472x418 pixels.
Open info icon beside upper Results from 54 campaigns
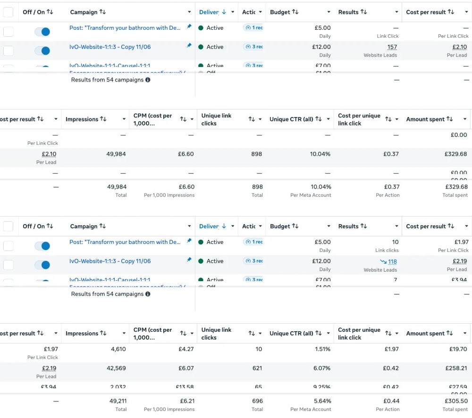(148, 80)
